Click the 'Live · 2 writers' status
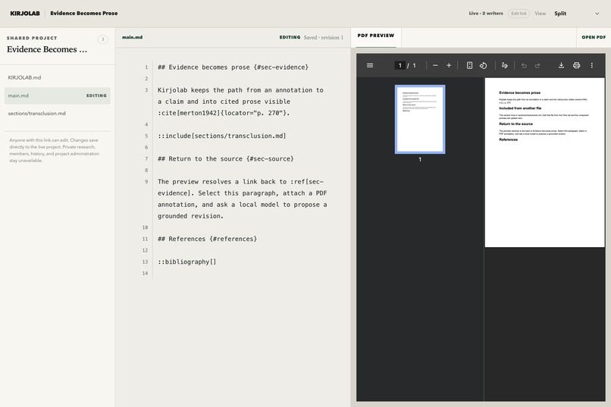The height and width of the screenshot is (407, 611). (x=486, y=13)
